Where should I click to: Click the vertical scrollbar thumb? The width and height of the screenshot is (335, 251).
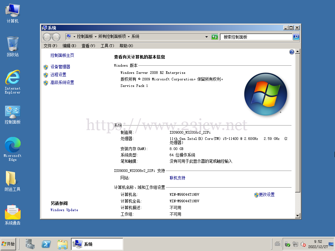[298, 123]
